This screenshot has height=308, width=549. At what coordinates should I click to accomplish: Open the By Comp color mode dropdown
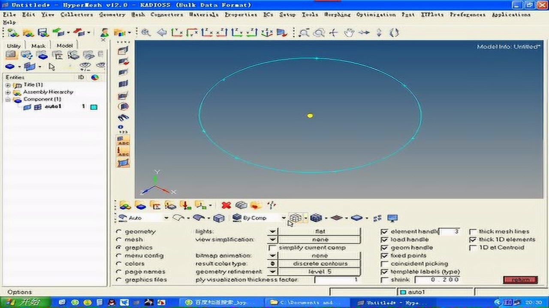[x=284, y=218]
